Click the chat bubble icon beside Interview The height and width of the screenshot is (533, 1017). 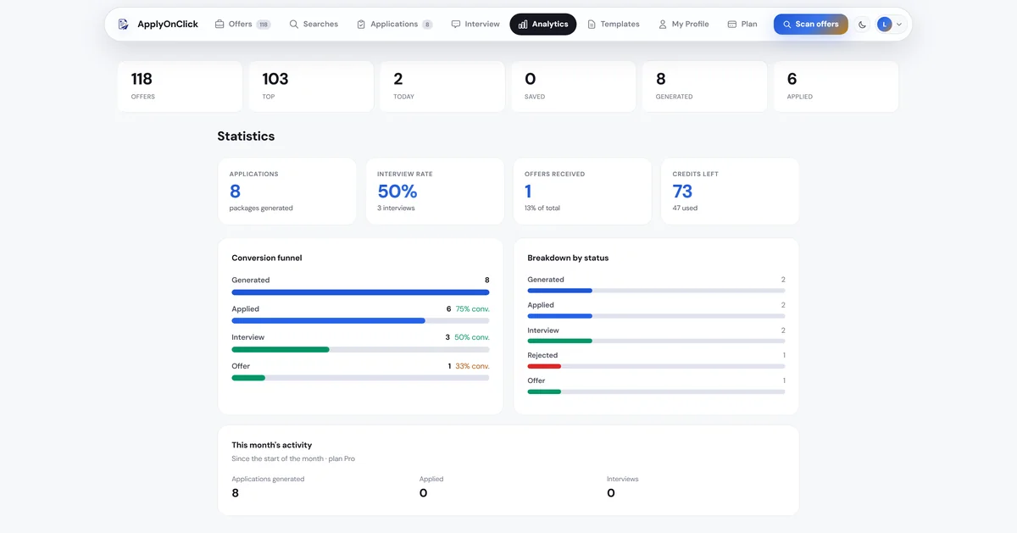click(x=456, y=25)
